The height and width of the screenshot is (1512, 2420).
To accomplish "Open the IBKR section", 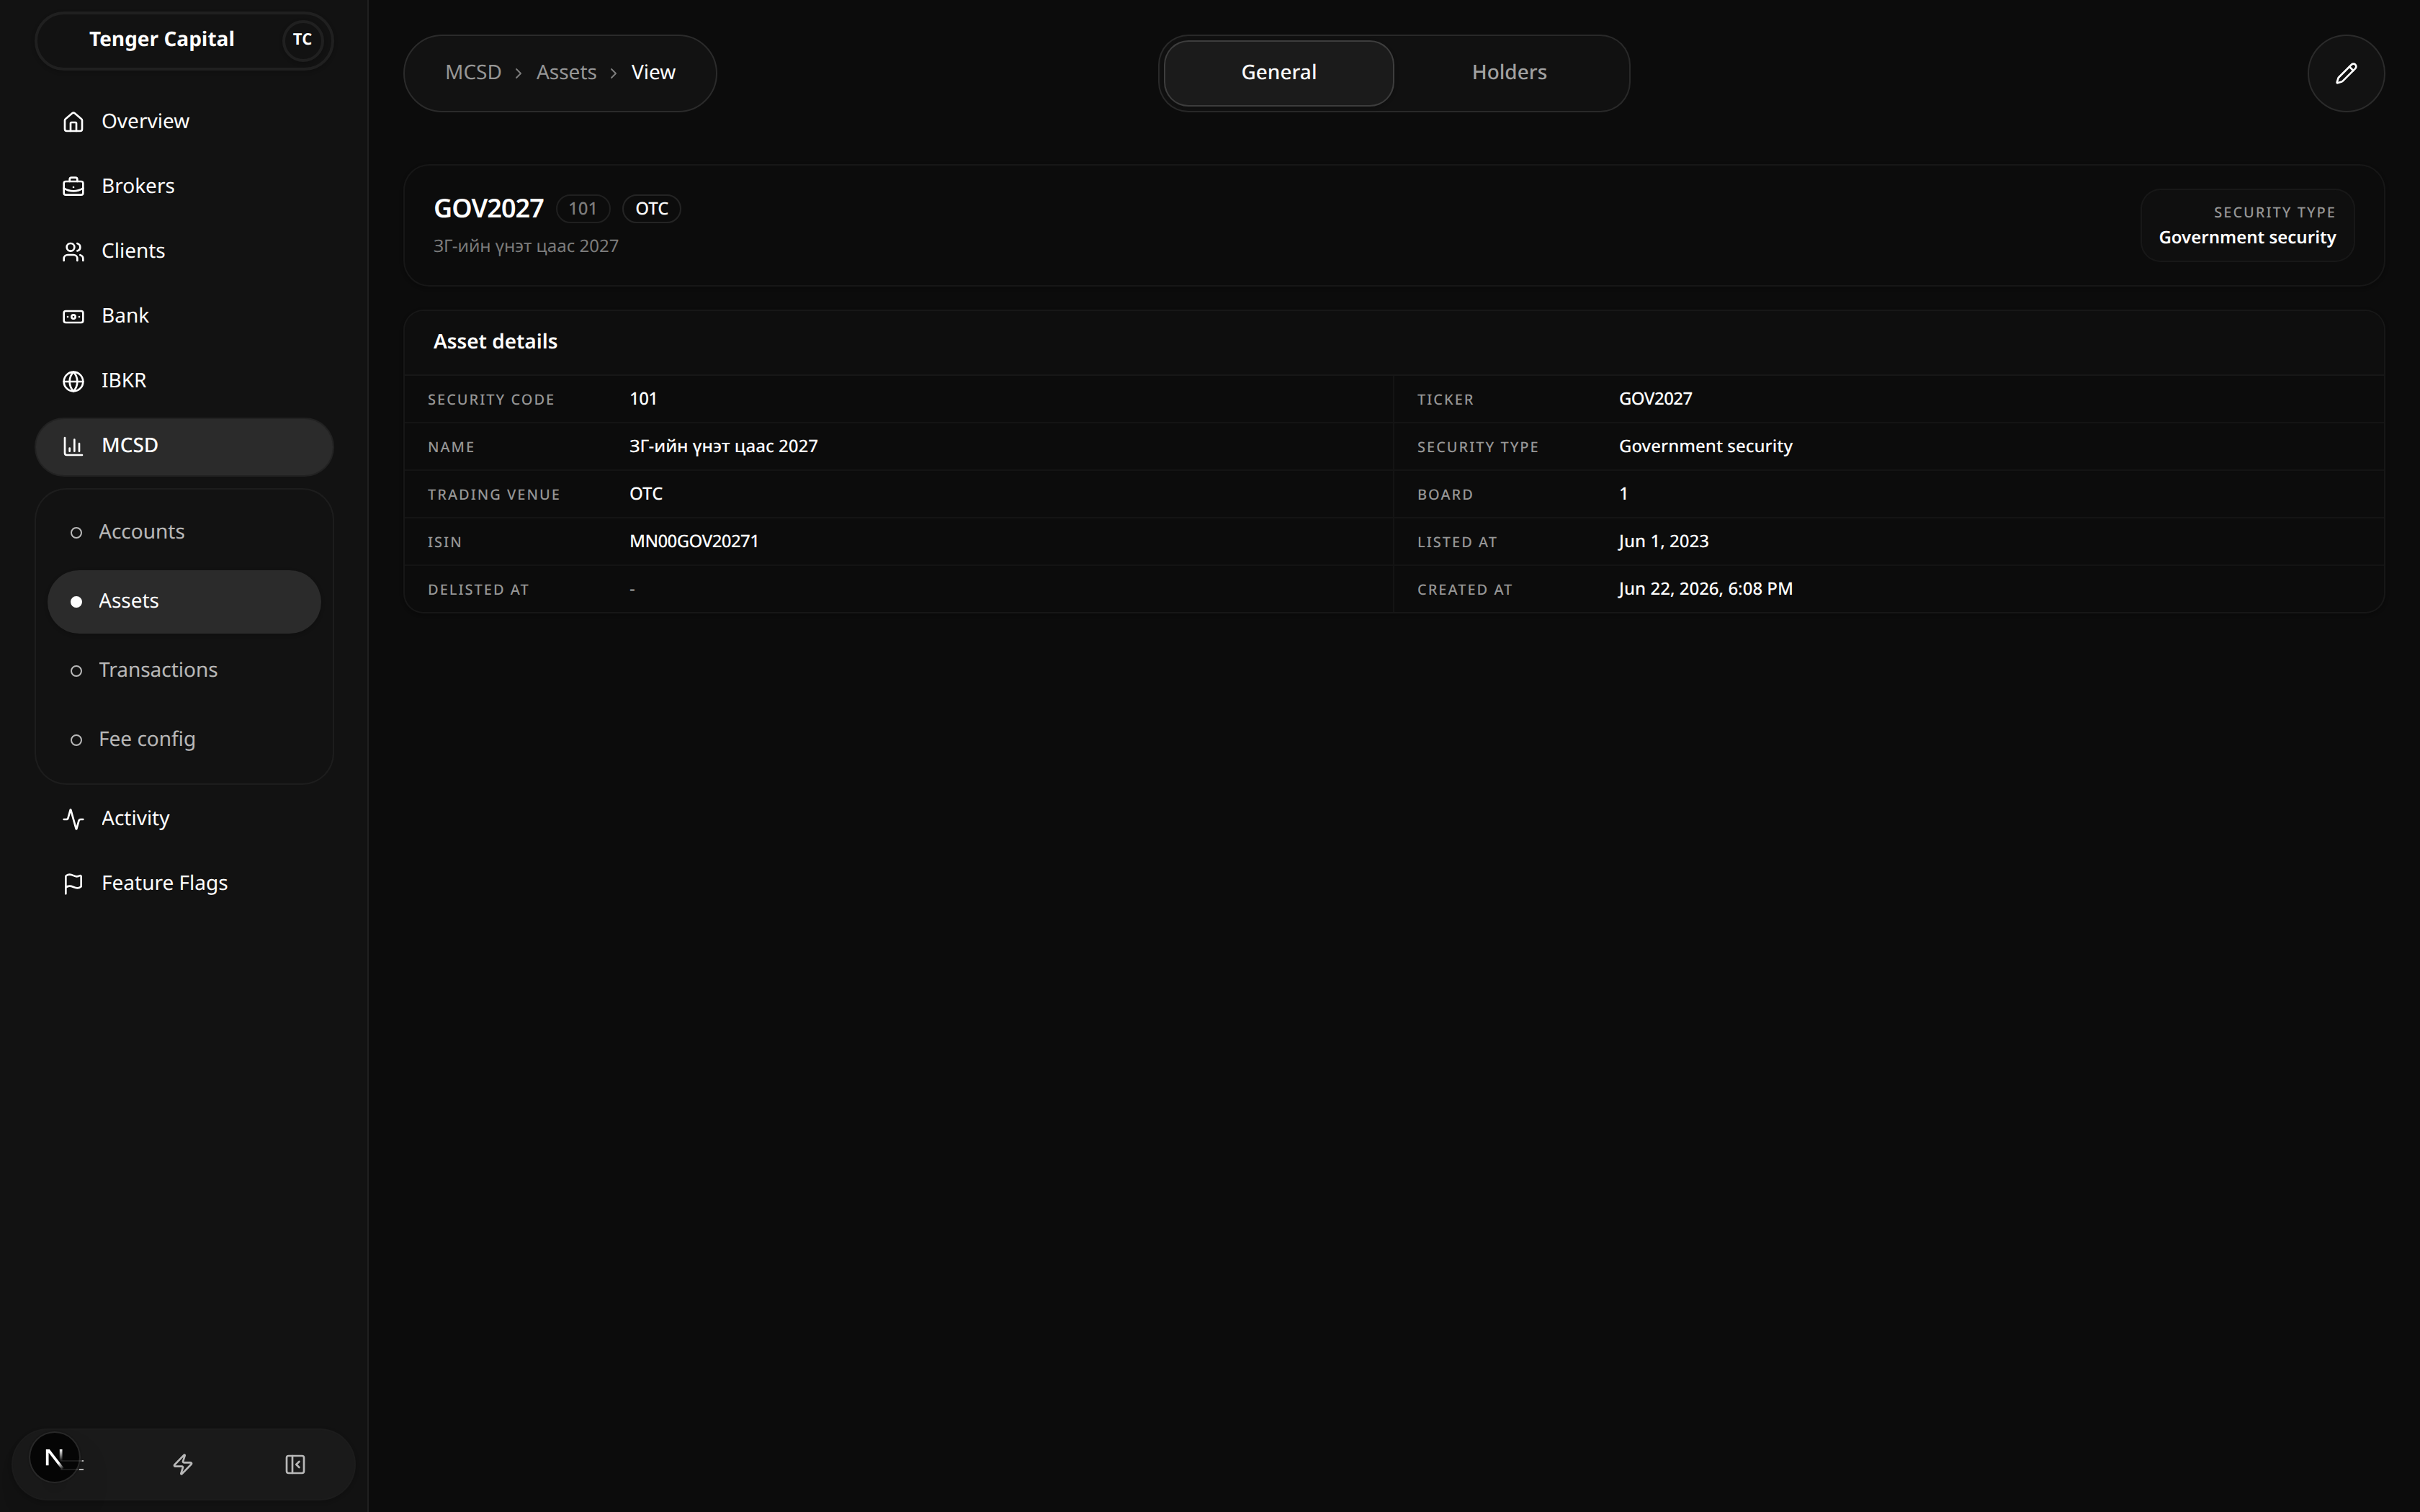I will (184, 381).
